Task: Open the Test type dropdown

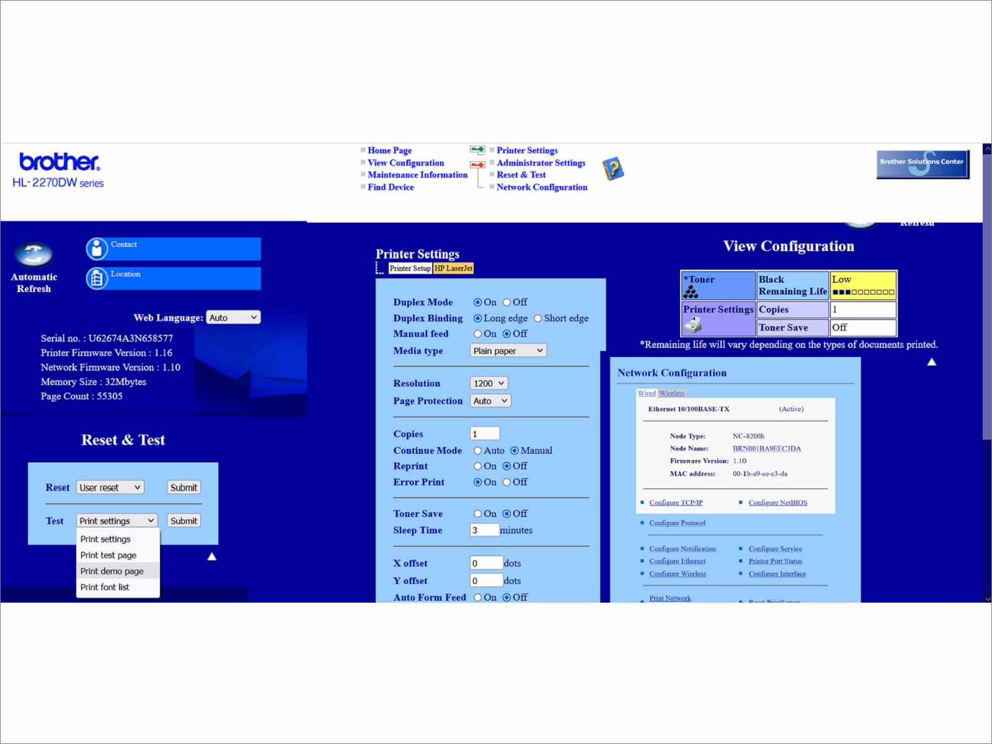Action: coord(117,521)
